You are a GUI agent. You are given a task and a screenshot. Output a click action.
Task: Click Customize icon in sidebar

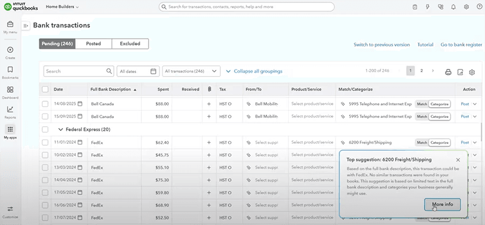tap(10, 209)
